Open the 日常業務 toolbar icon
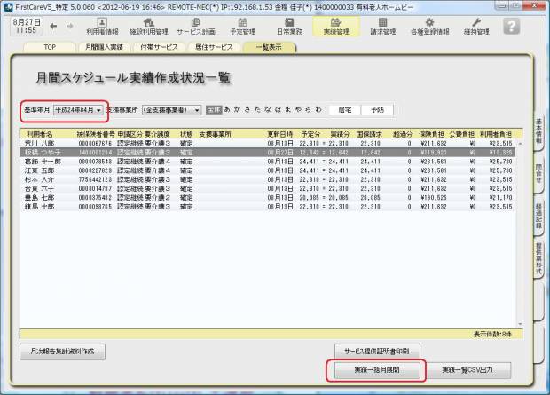 (288, 25)
